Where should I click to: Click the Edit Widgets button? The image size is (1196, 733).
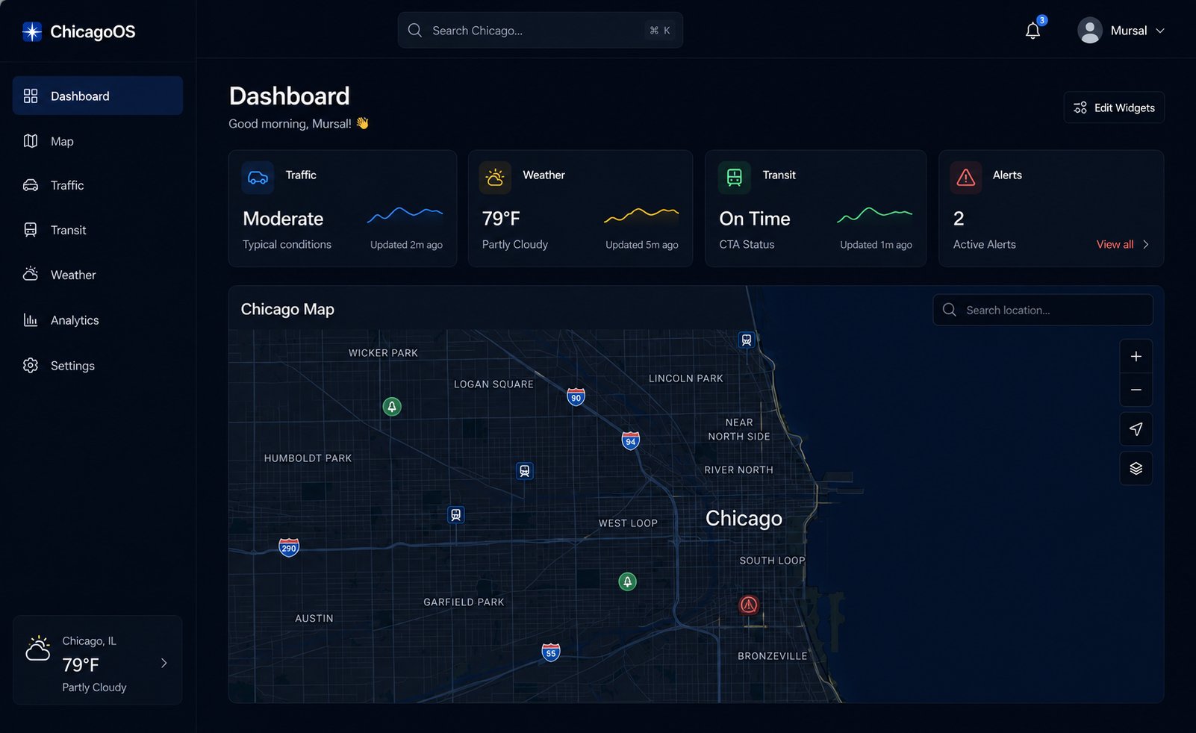click(x=1114, y=107)
